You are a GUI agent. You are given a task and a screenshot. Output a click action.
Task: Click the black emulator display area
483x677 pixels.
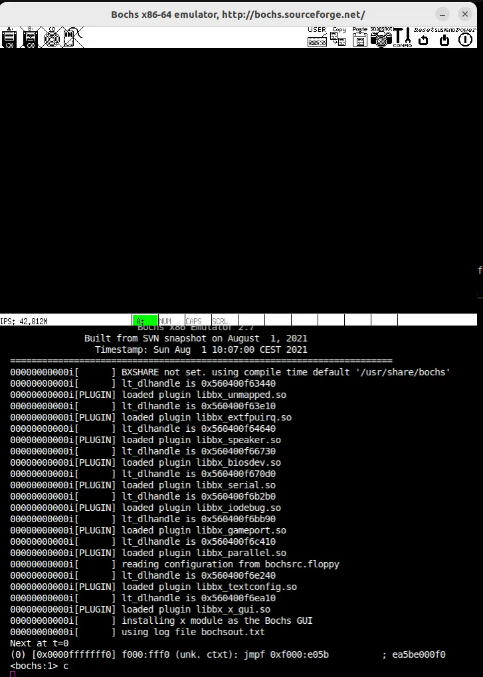[x=239, y=181]
